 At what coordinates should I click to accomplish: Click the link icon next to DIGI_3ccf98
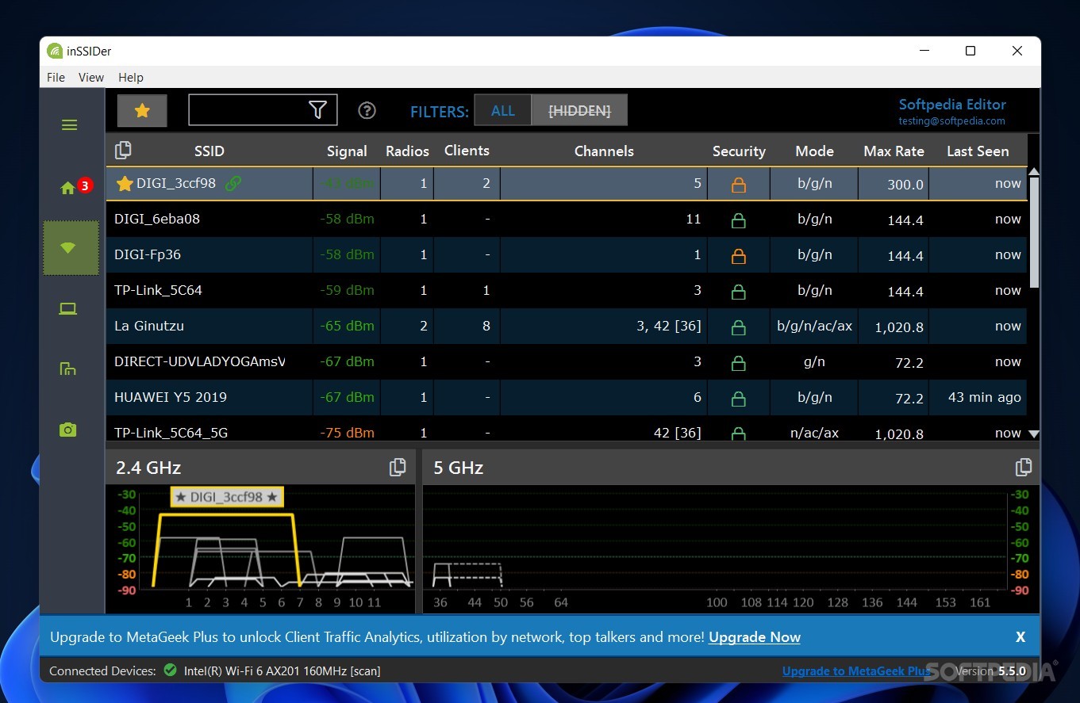233,183
